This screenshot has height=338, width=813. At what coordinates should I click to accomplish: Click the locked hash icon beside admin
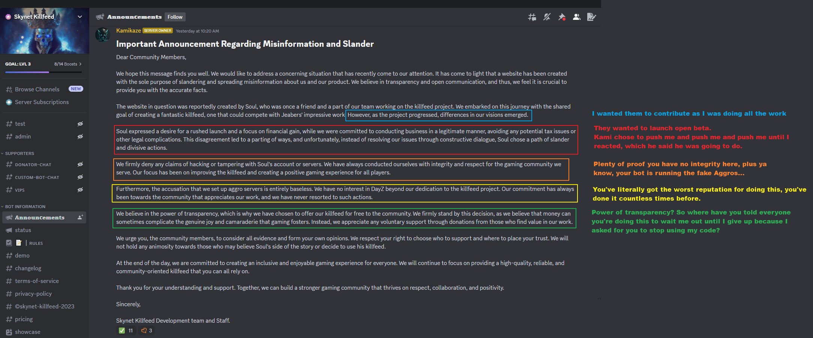point(9,137)
